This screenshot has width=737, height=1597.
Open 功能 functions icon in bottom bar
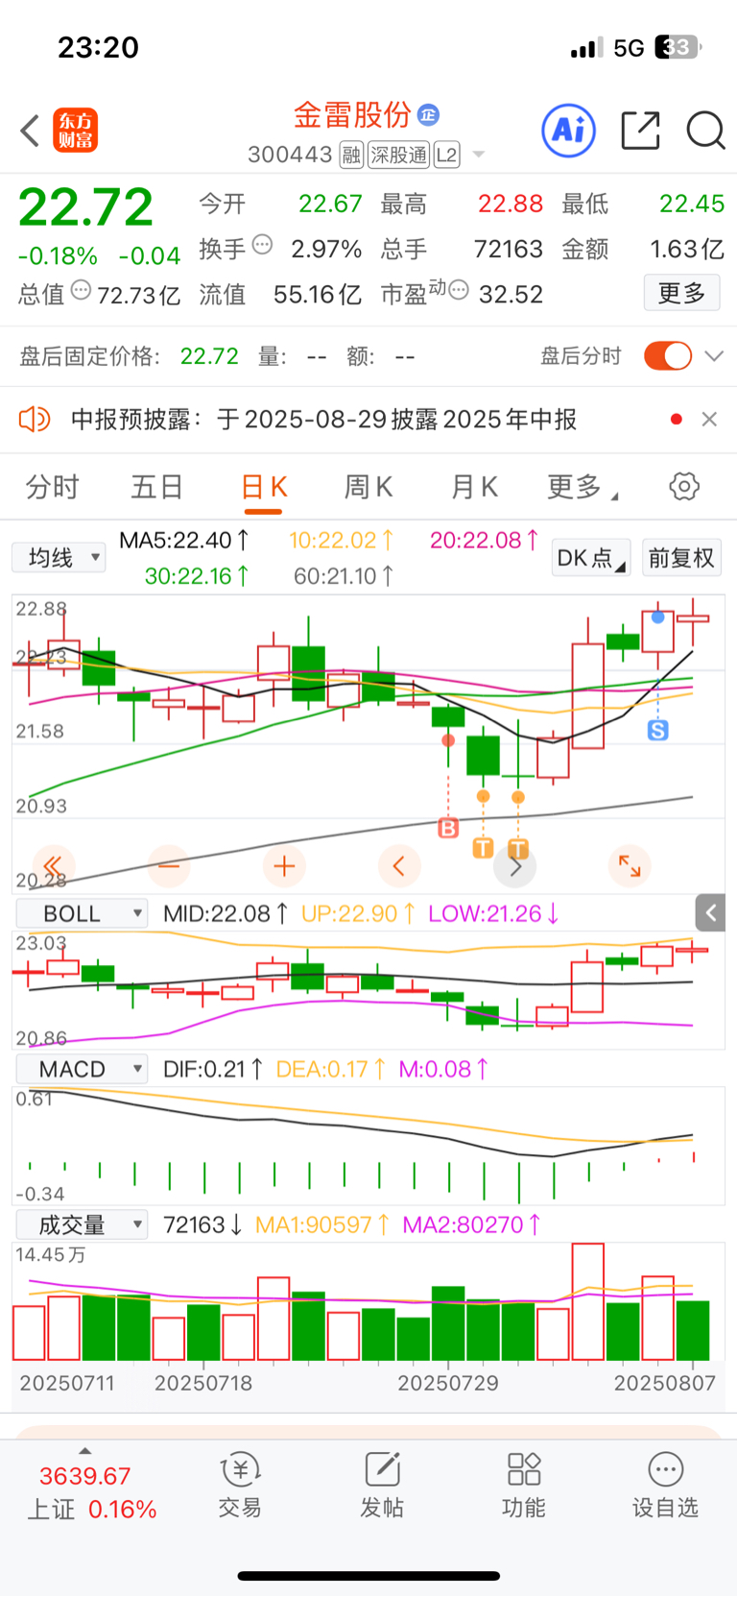point(524,1485)
